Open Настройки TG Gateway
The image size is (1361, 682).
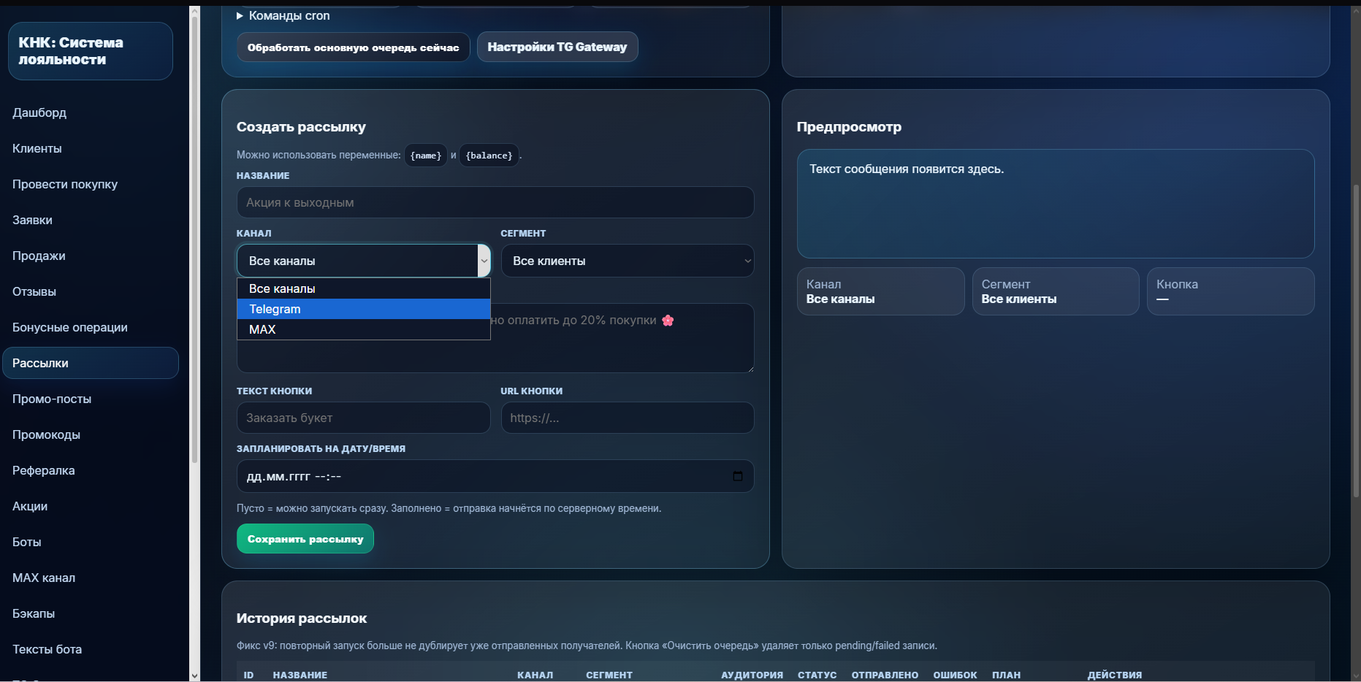pyautogui.click(x=557, y=47)
